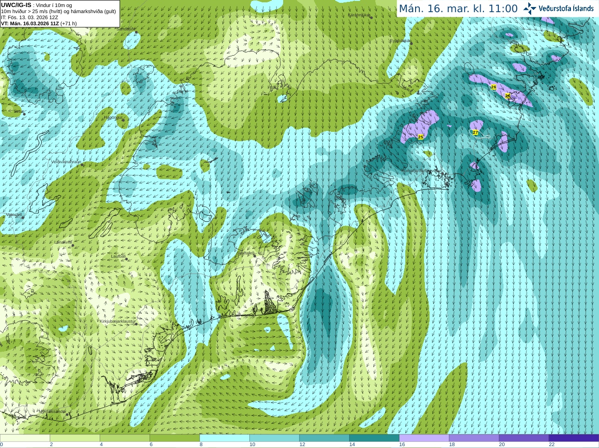Image resolution: width=599 pixels, height=448 pixels.
Task: Click the Veðurstofa Íslands name text
Action: pyautogui.click(x=566, y=8)
